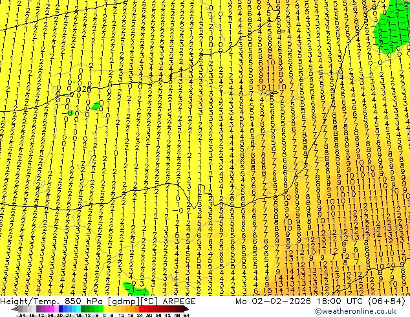Select the bright green legend color block

pyautogui.click(x=101, y=309)
